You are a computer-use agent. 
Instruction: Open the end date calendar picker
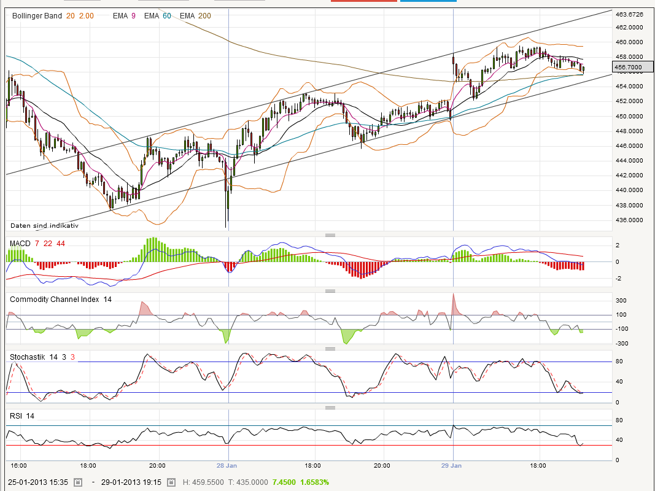click(171, 482)
